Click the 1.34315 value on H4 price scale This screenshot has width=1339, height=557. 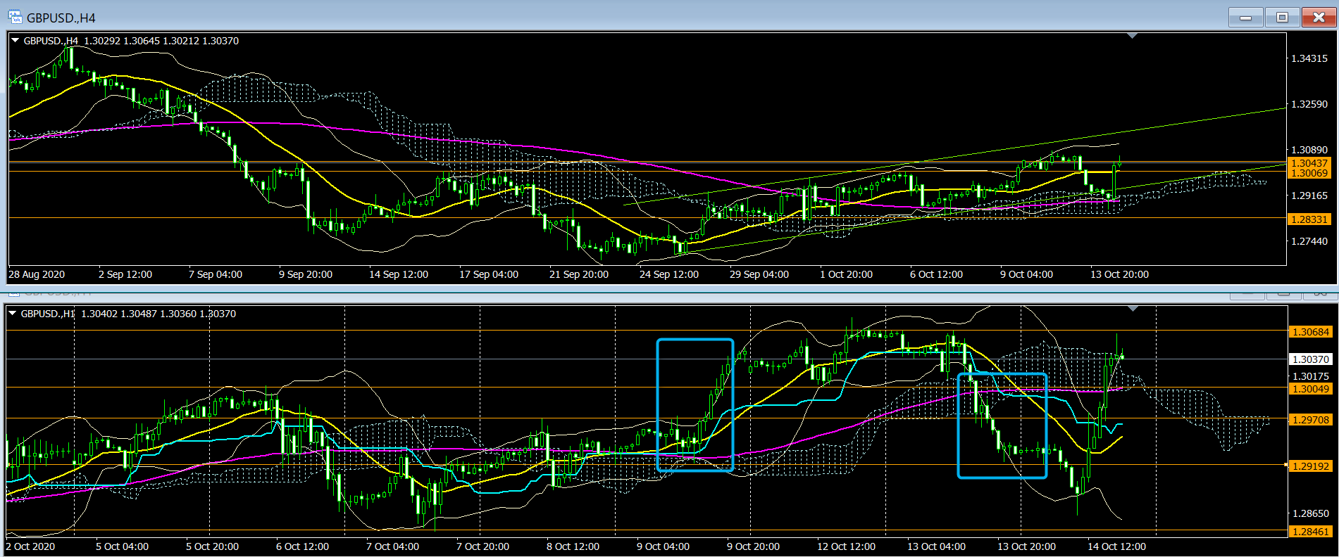[1309, 58]
